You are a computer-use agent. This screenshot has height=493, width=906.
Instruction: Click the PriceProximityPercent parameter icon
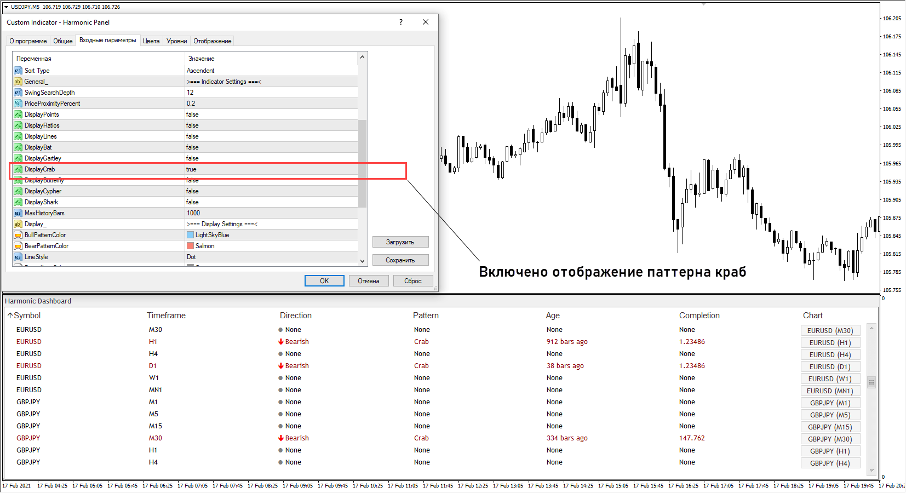click(x=18, y=104)
